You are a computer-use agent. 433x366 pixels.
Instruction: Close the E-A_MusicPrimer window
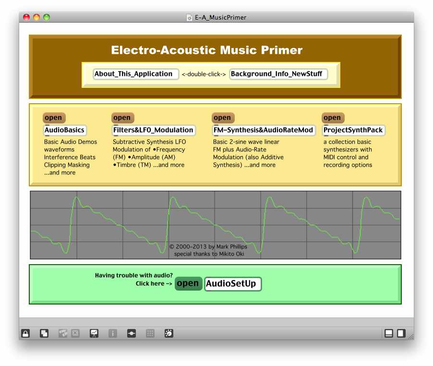coord(26,17)
